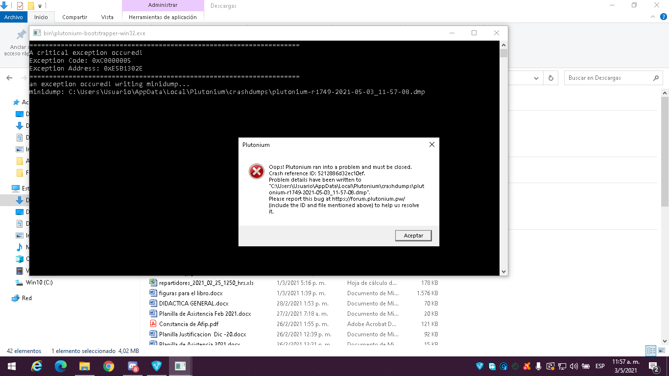Select Planilla de Asistencia Feb 2021.docx
The image size is (669, 376).
tap(205, 314)
